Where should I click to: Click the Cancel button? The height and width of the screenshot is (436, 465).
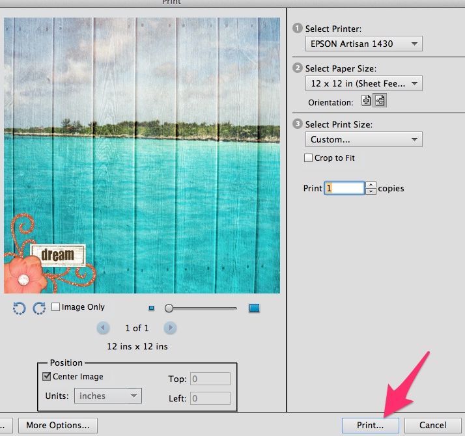432,426
